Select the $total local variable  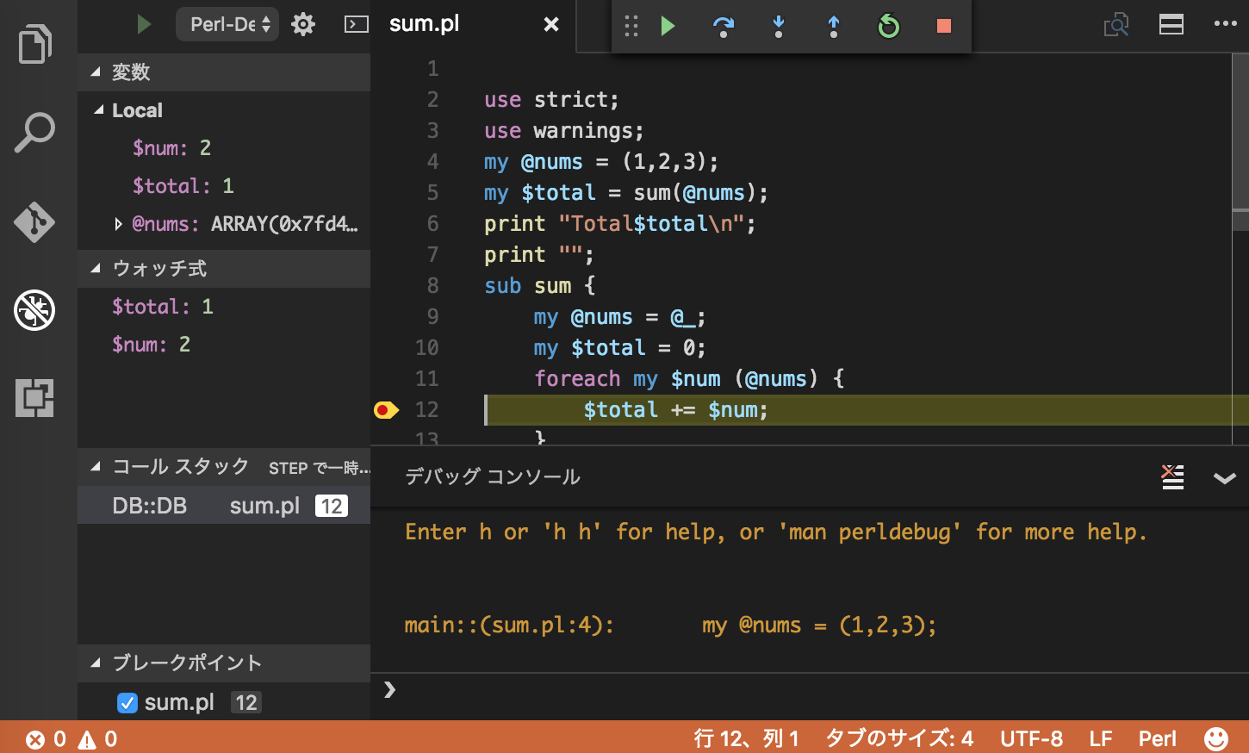224,186
